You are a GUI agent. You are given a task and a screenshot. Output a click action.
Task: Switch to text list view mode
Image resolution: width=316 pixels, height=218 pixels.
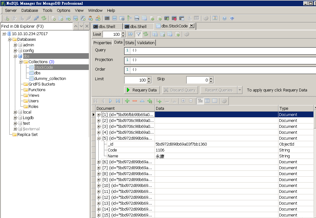[x=214, y=101]
